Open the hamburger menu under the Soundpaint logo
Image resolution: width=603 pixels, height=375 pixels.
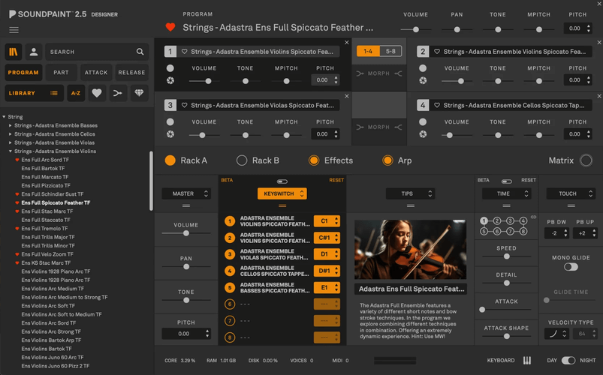[x=14, y=30]
